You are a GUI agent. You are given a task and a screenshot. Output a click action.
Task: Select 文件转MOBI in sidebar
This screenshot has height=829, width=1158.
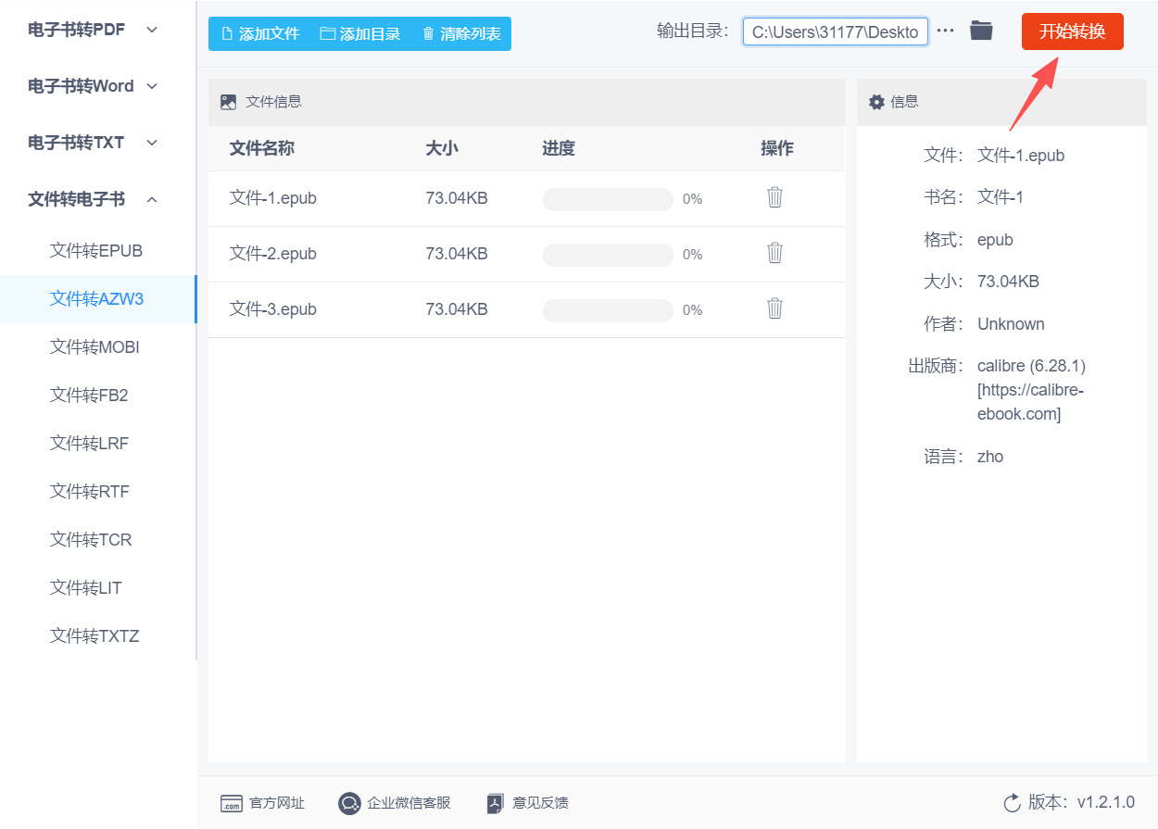(x=94, y=347)
